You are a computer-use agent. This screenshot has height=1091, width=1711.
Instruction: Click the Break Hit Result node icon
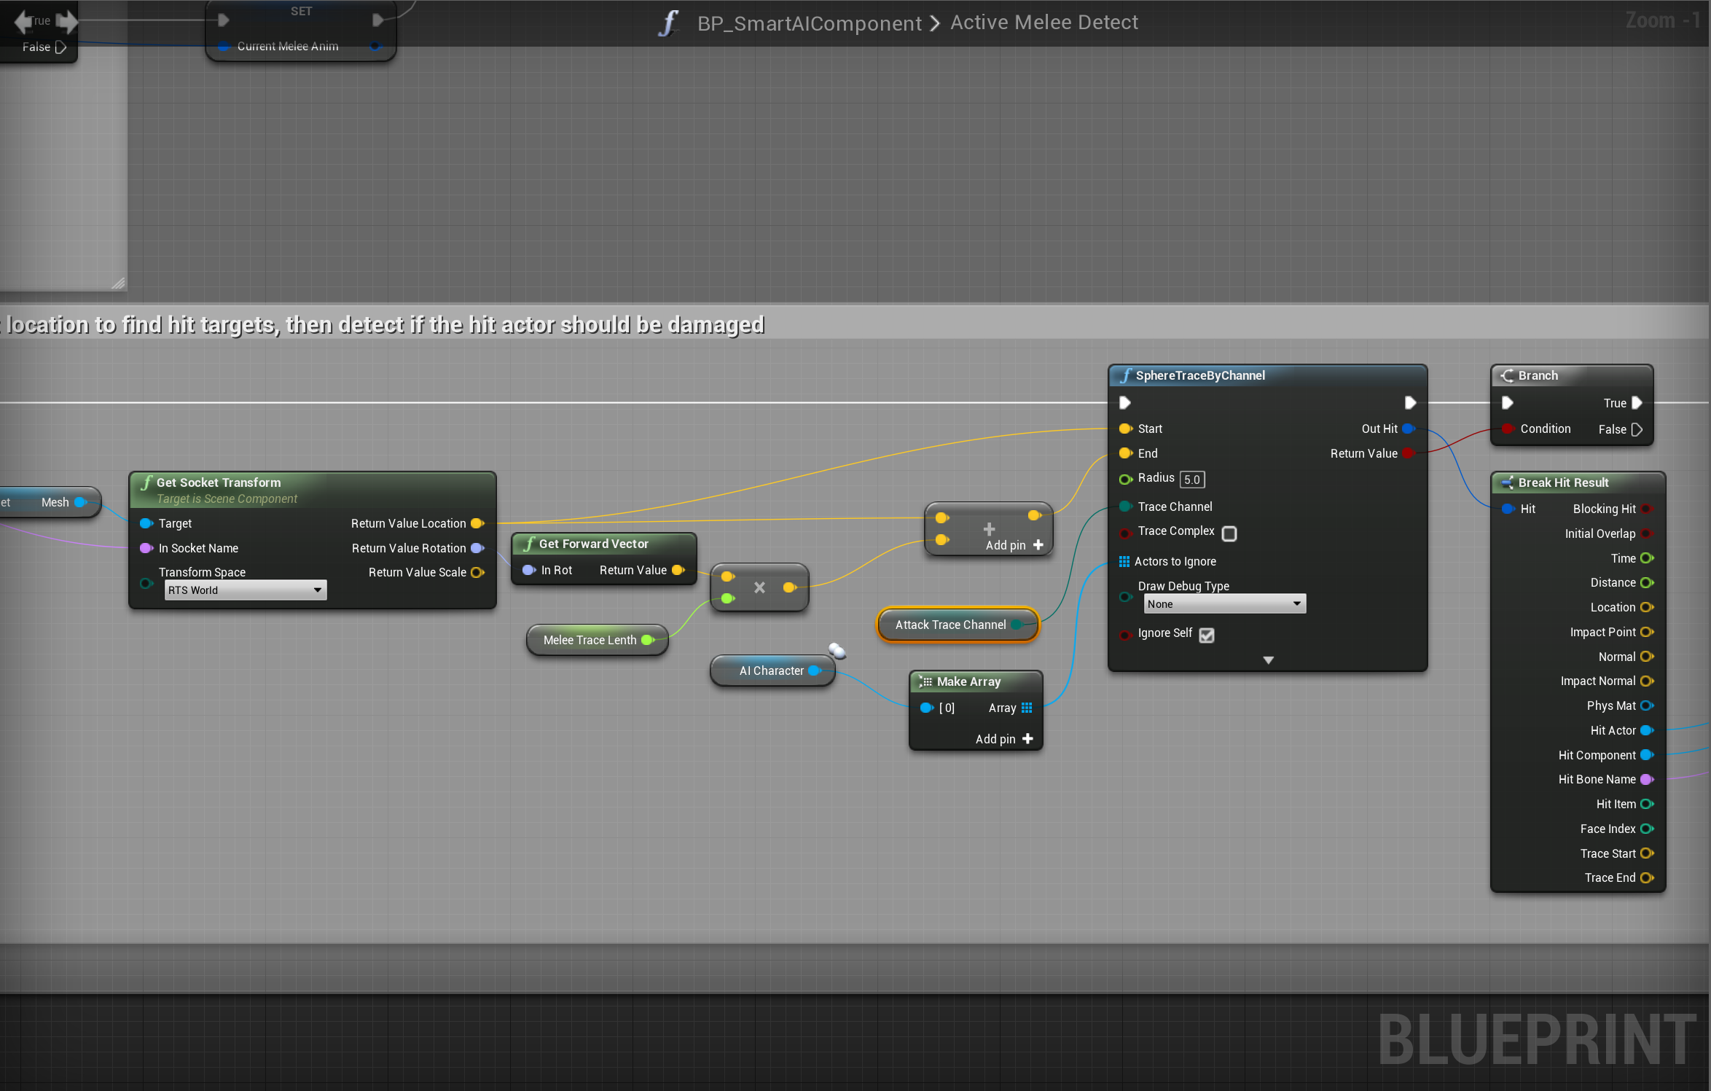[x=1507, y=482]
